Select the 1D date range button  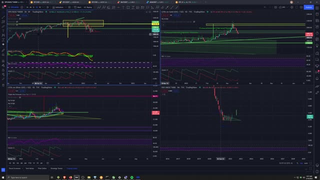[x=10, y=163]
